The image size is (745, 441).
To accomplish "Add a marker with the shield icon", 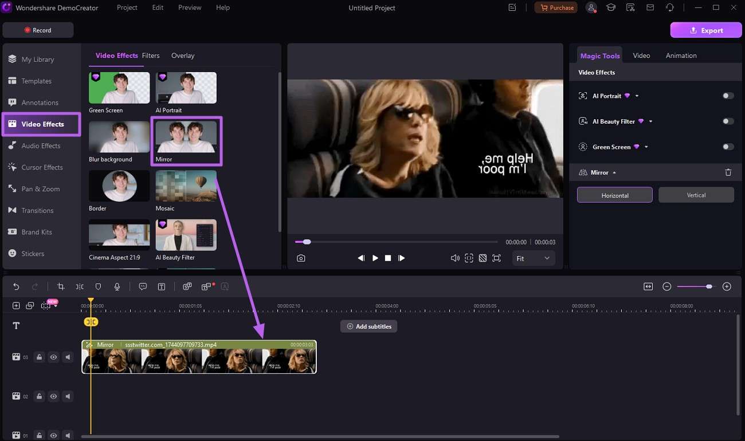I will 98,286.
